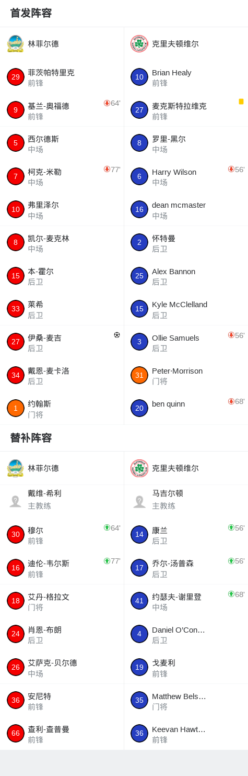Screen dimensions: 248x776
Task: Select the number 29 jersey badge
Action: coord(16,77)
